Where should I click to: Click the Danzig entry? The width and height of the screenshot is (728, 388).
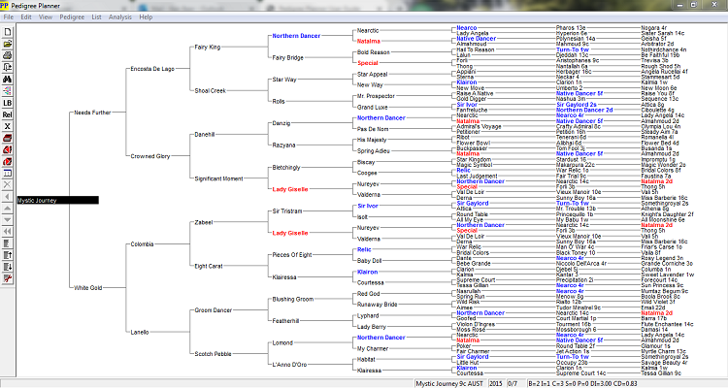[281, 123]
